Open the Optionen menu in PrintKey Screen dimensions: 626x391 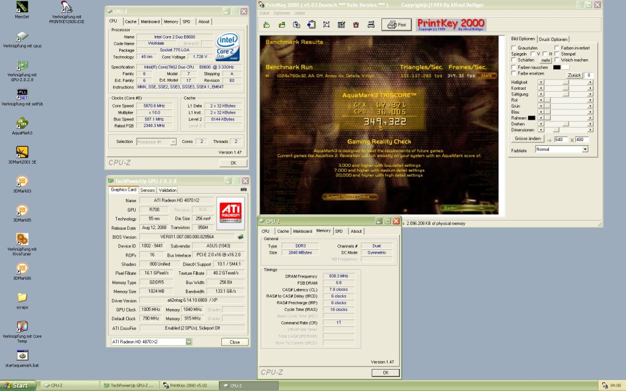[282, 13]
